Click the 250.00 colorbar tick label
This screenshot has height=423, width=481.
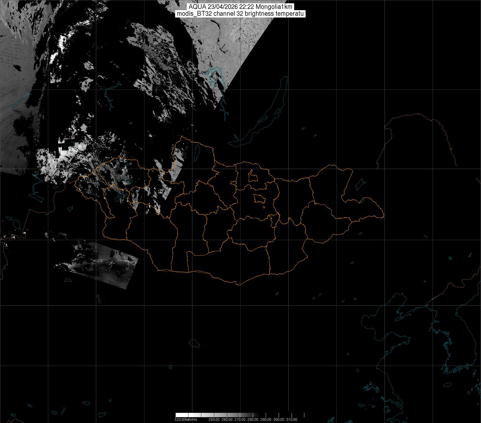(214, 419)
